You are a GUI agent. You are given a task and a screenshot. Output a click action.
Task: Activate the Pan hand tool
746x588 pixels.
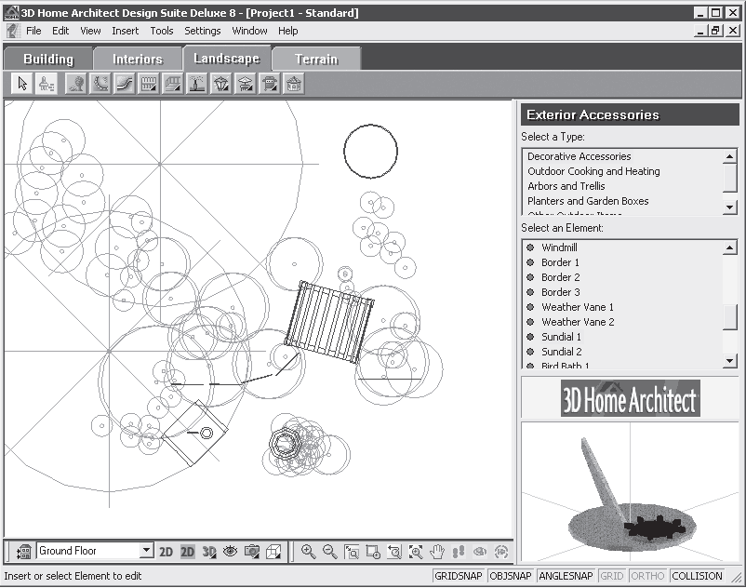point(436,552)
